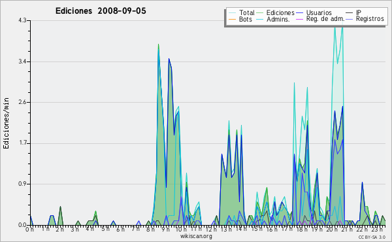Click the '9 h' x-axis label

click(165, 229)
